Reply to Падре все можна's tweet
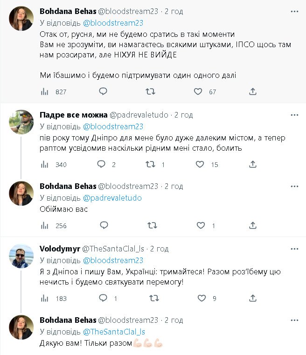306x355 pixels. (x=101, y=164)
